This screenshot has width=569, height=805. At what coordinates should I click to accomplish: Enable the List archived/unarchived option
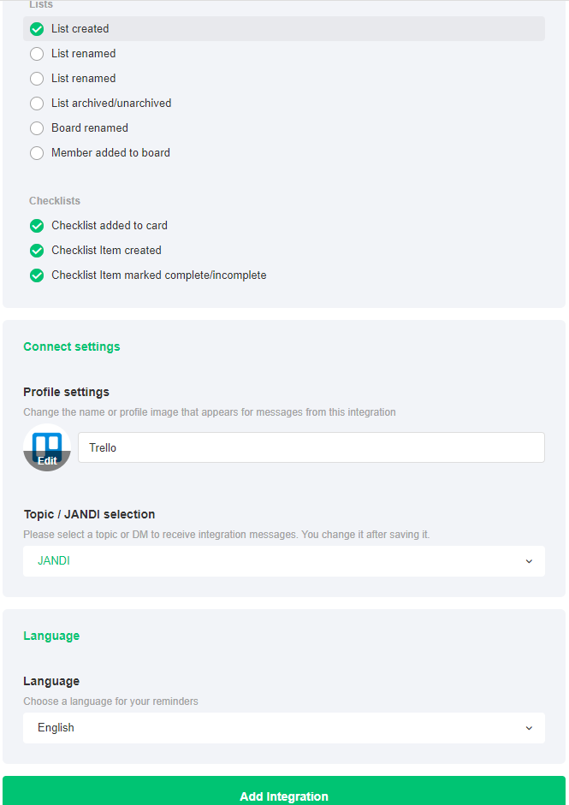[x=37, y=104]
